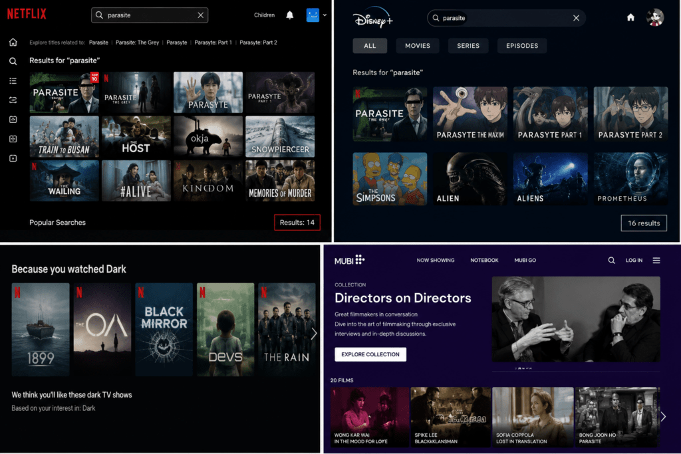
Task: Switch to the MOVIES tab
Action: (418, 46)
